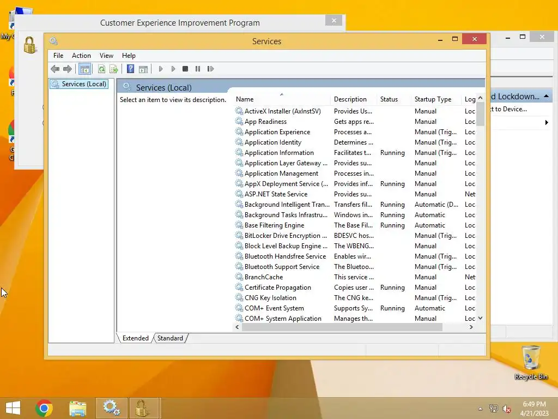The height and width of the screenshot is (419, 558).
Task: Click the Refresh toolbar icon
Action: pyautogui.click(x=101, y=69)
